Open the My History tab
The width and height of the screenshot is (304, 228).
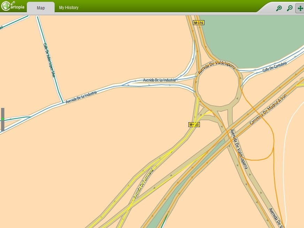(69, 8)
